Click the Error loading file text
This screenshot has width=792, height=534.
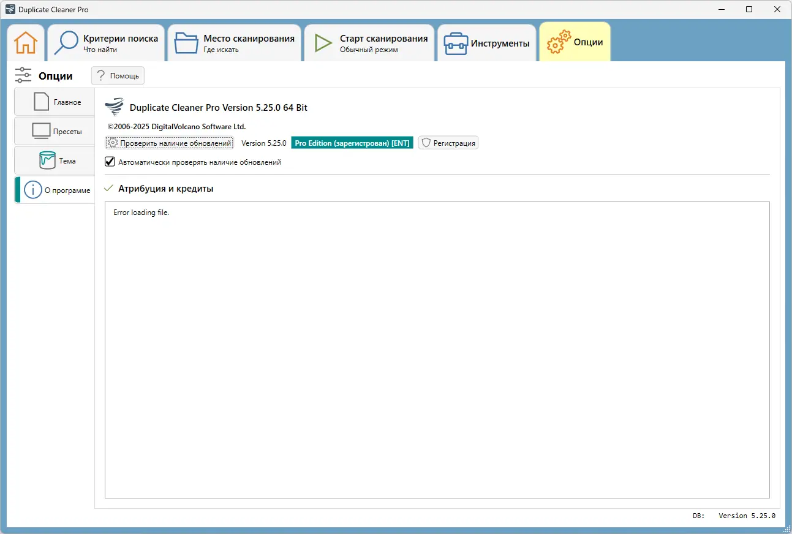tap(141, 212)
